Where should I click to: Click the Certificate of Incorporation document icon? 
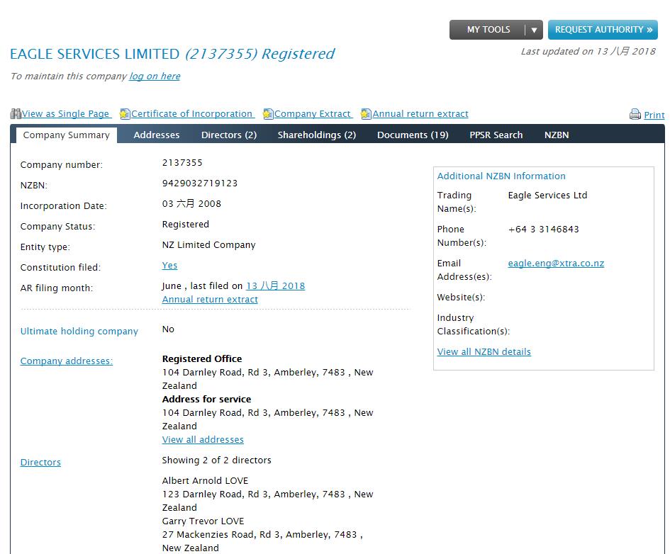pos(125,114)
